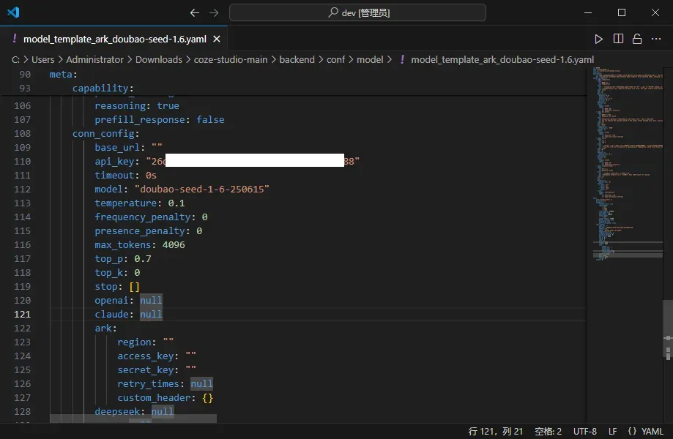Close the model_template_ark_doubao-seed-1.6.yaml tab

217,39
